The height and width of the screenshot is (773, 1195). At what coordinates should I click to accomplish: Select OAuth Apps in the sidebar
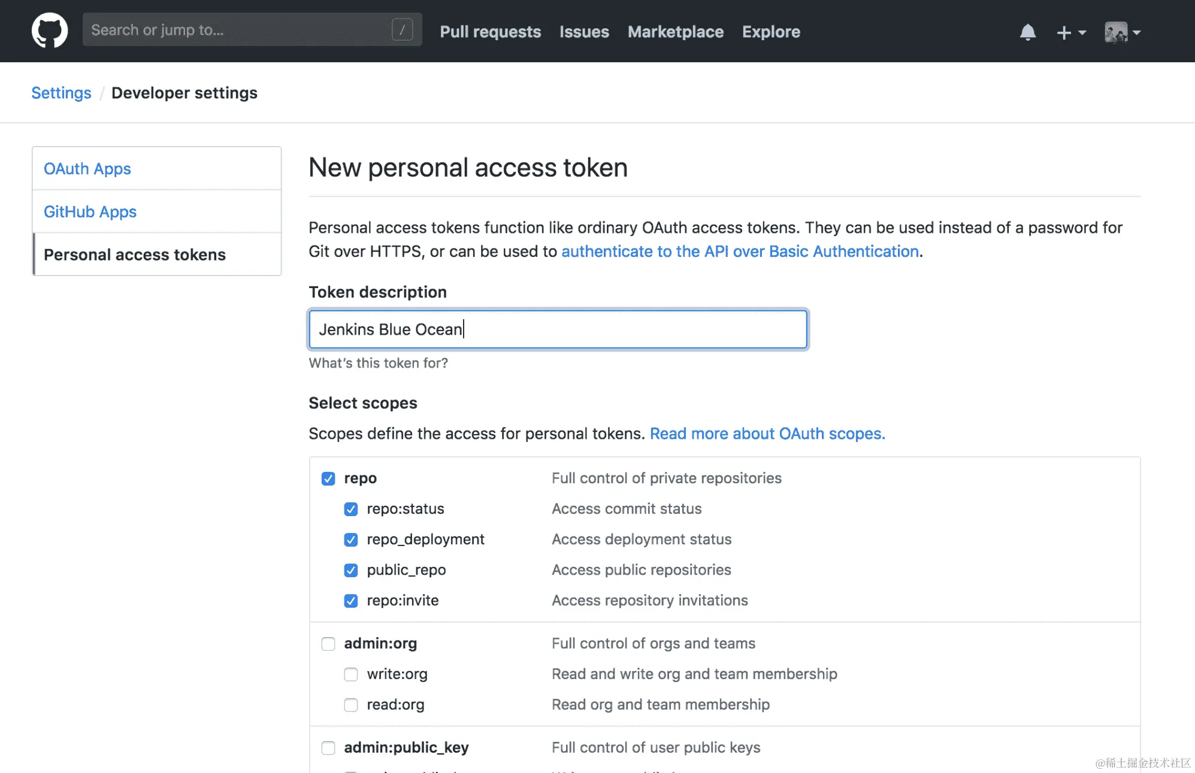pyautogui.click(x=87, y=169)
